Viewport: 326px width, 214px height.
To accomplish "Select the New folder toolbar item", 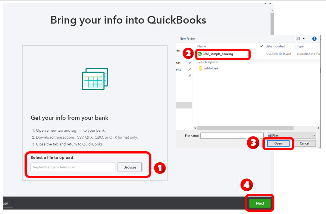I will 187,38.
